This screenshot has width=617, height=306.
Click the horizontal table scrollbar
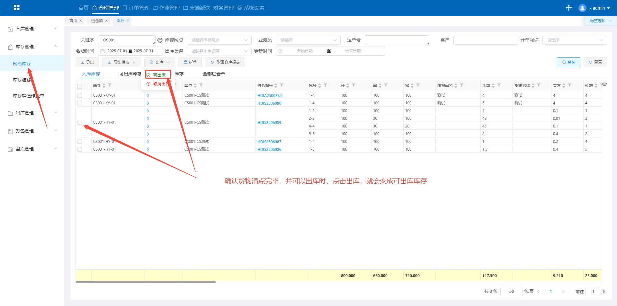tap(146, 282)
